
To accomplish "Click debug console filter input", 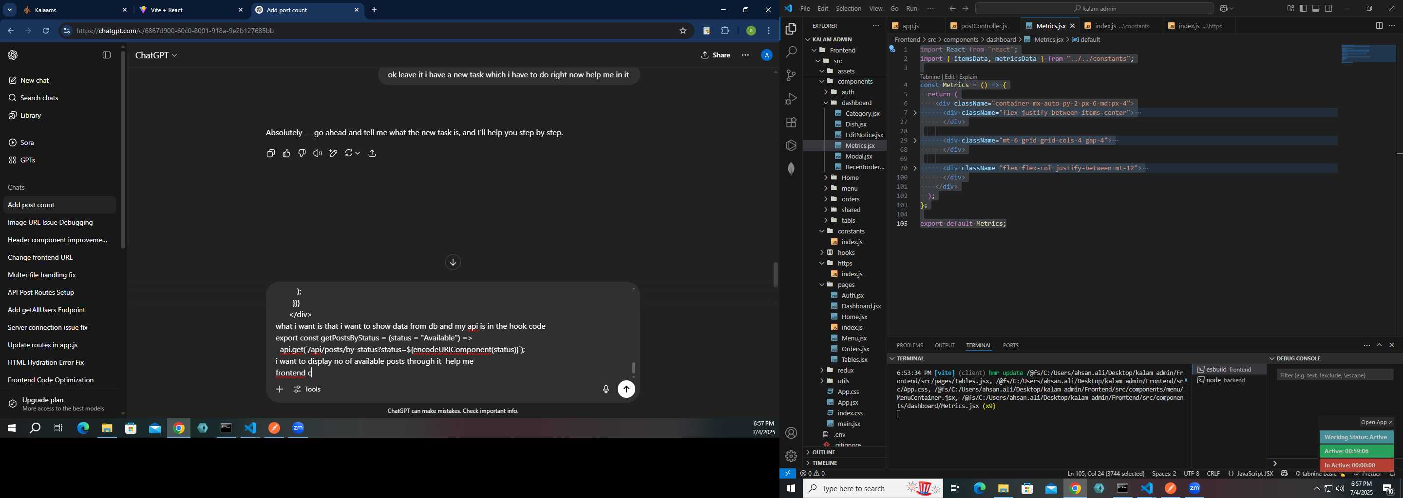I will pos(1335,375).
